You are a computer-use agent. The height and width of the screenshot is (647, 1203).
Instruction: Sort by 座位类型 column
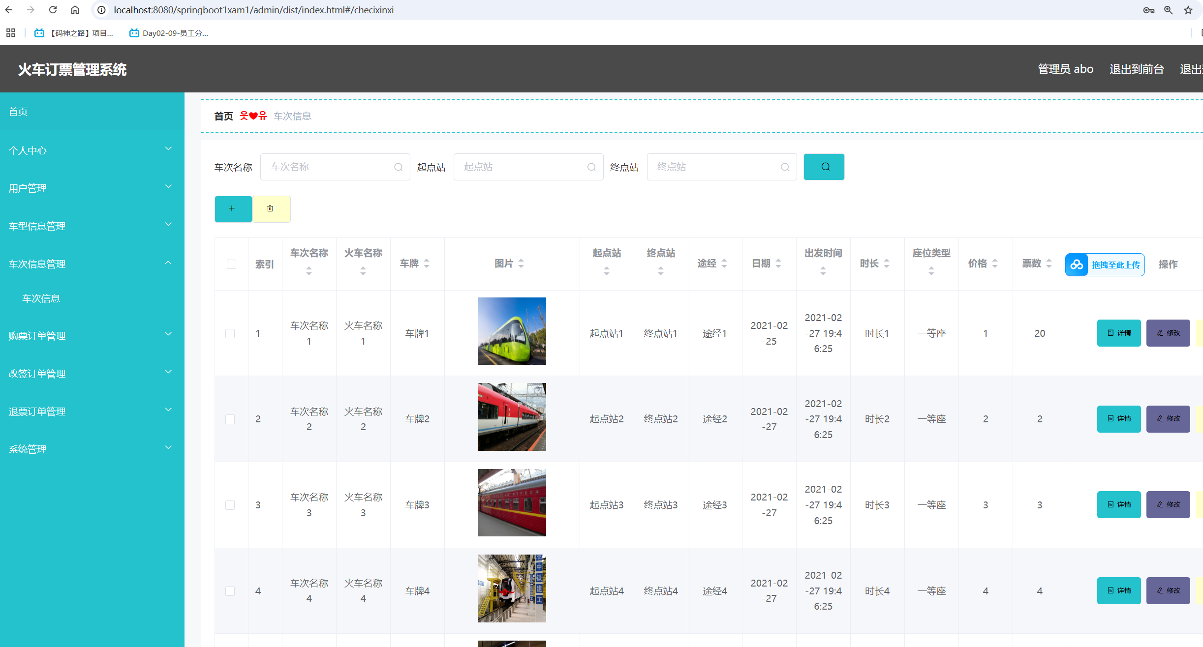pyautogui.click(x=931, y=270)
